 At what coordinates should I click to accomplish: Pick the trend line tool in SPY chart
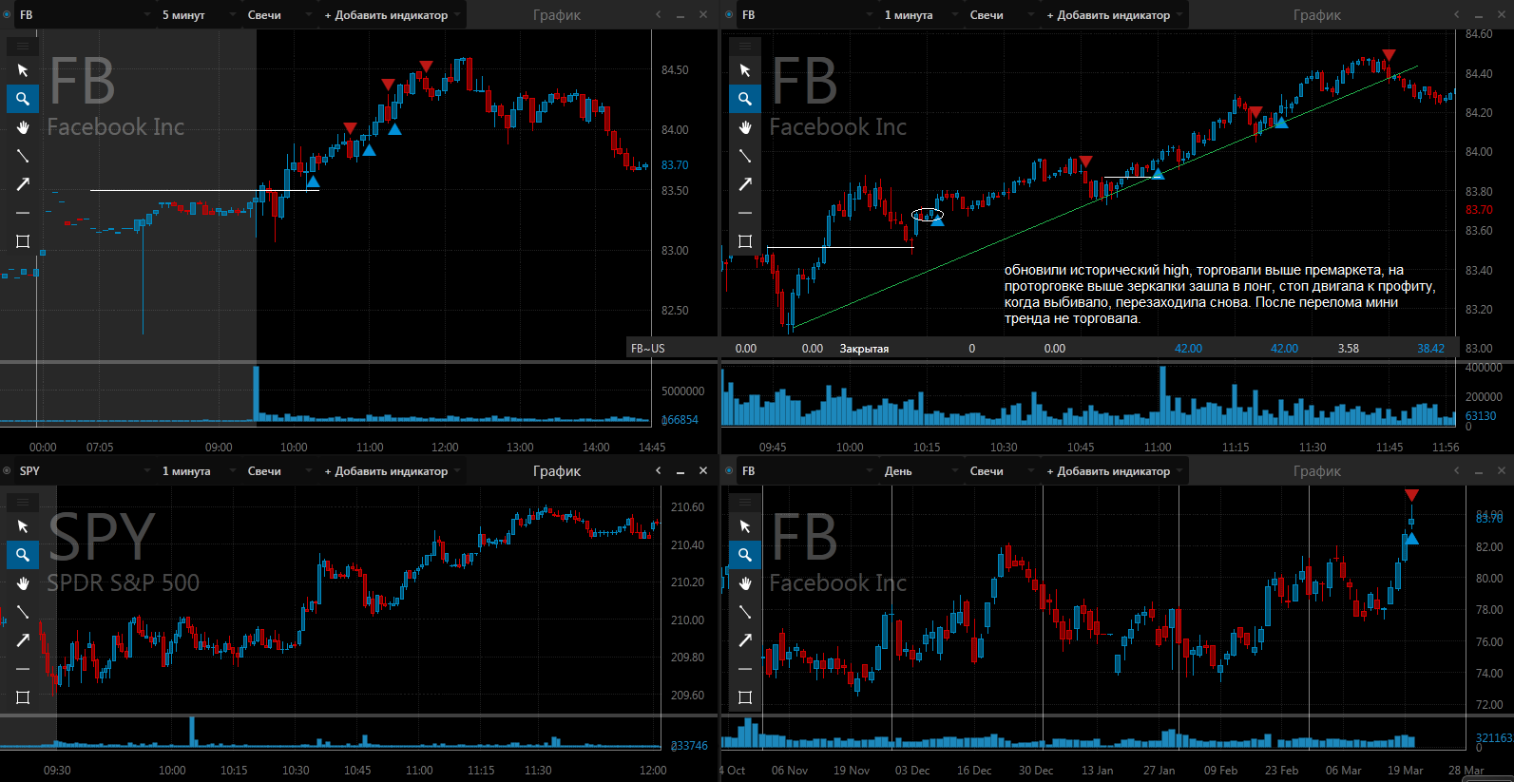(23, 612)
